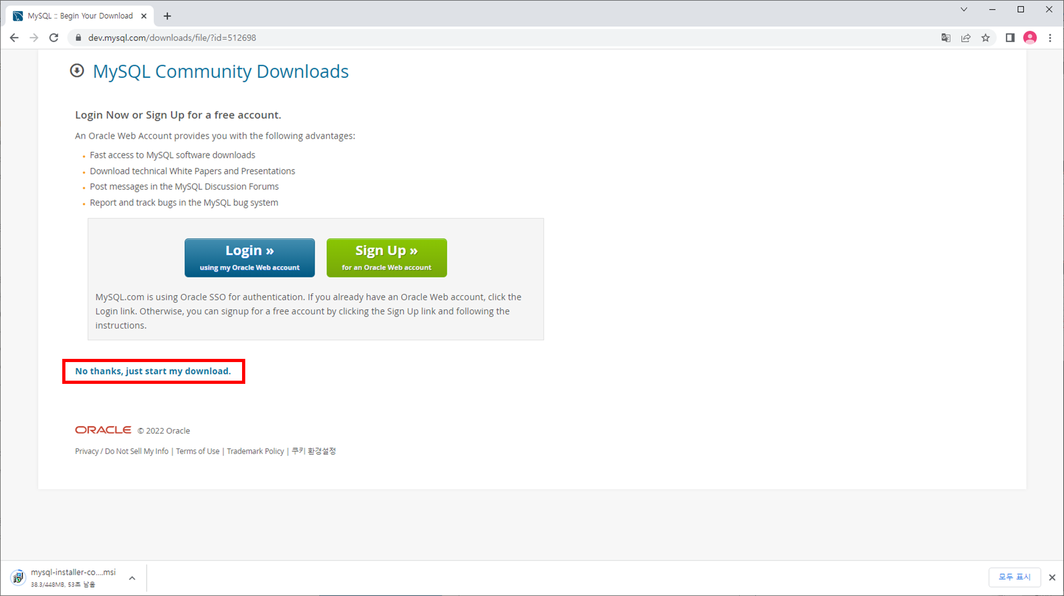Click the share page icon
Screen dimensions: 1064x596
[966, 38]
